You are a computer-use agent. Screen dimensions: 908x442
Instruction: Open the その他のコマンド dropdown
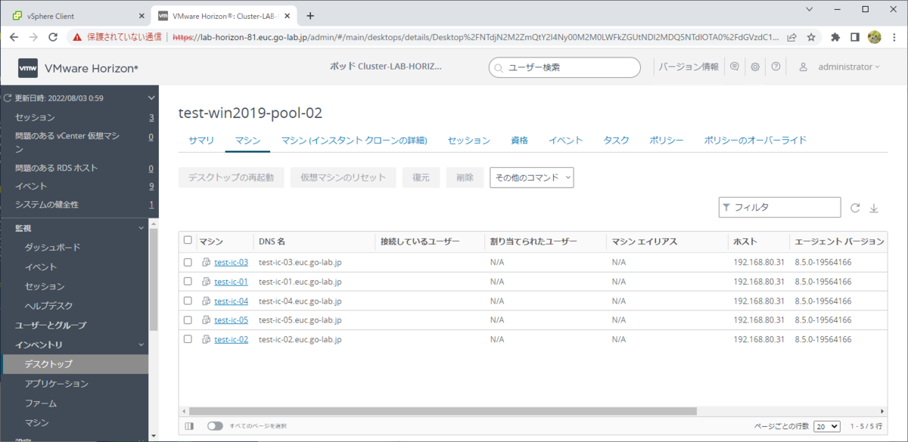pos(532,178)
